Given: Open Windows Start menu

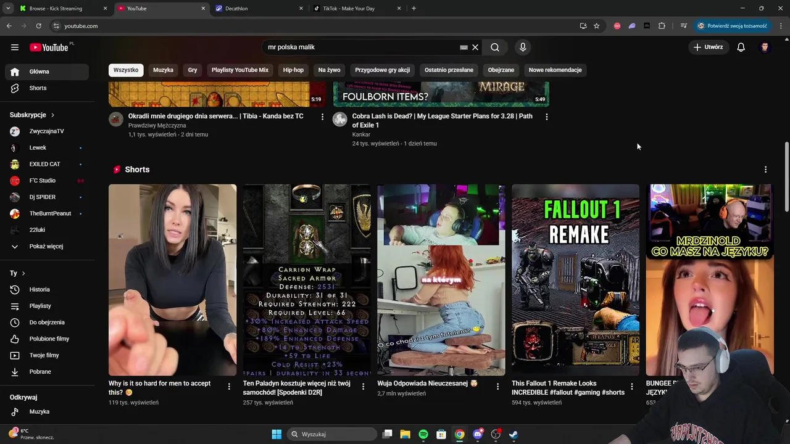Looking at the screenshot, I should tap(276, 434).
